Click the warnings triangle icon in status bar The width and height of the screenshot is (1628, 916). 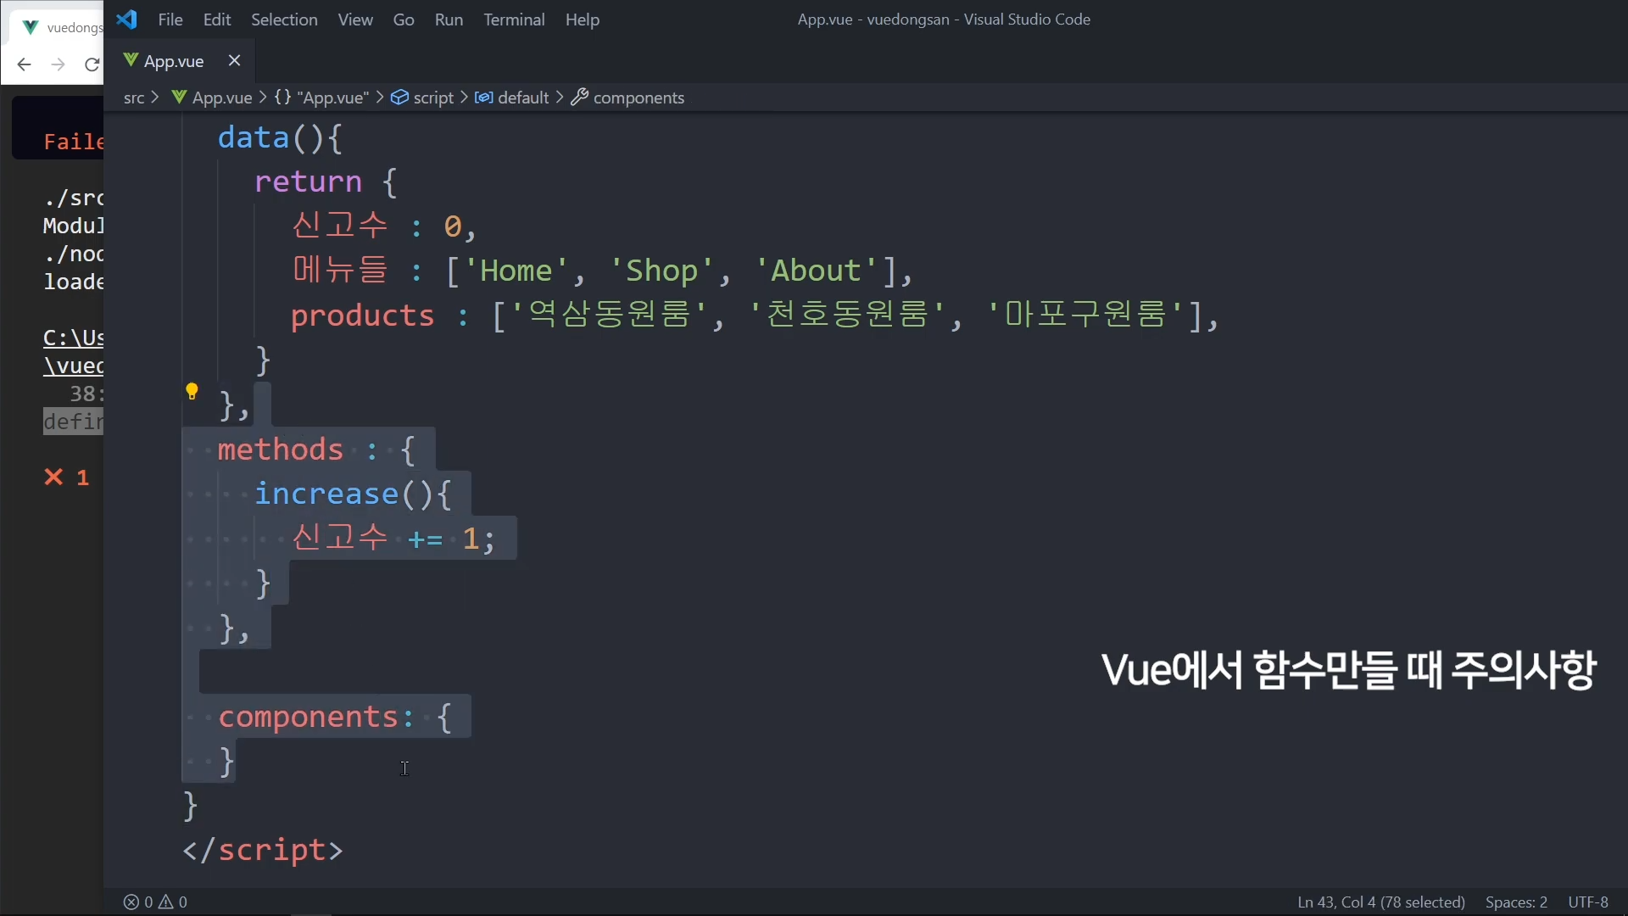click(x=166, y=902)
